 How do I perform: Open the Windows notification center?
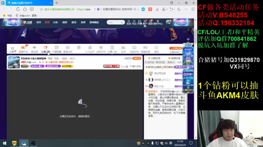pos(191,143)
